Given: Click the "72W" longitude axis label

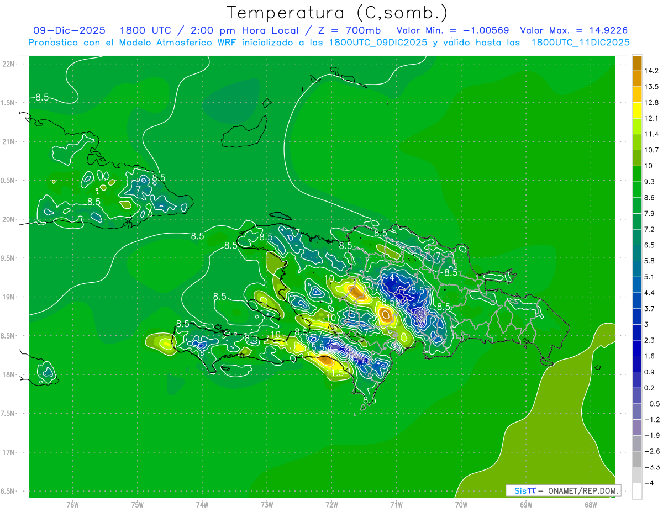Looking at the screenshot, I should click(331, 505).
